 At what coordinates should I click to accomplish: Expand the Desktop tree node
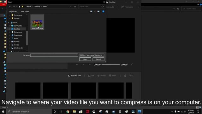10,29
